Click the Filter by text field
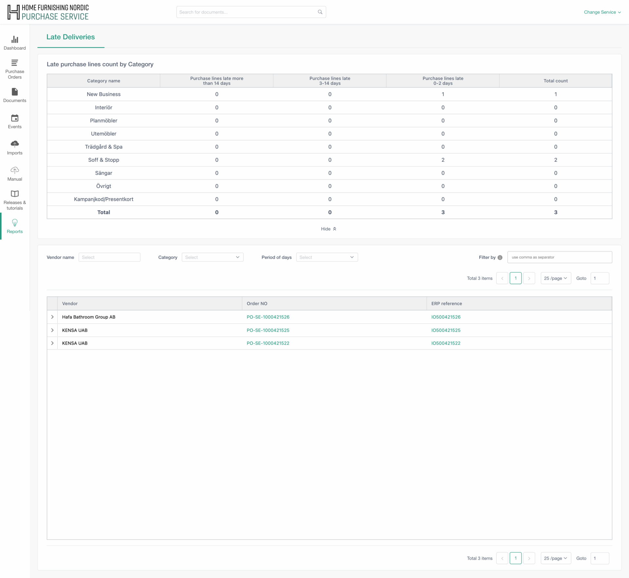This screenshot has width=629, height=578. 560,257
